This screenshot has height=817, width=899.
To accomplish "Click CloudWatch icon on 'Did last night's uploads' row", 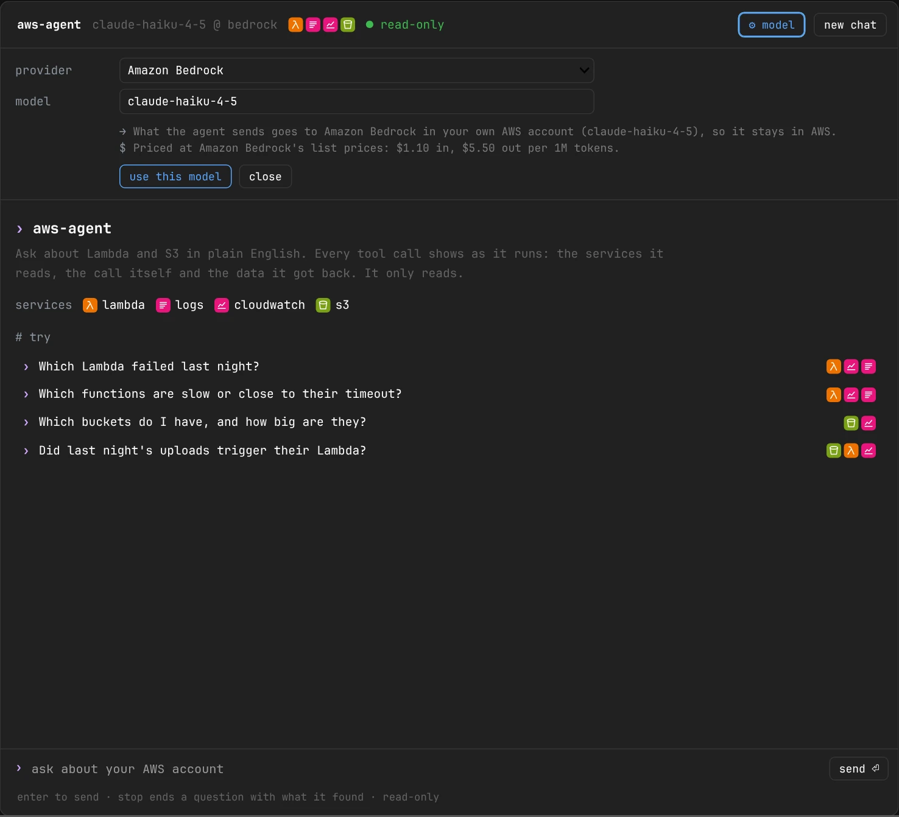I will point(869,450).
